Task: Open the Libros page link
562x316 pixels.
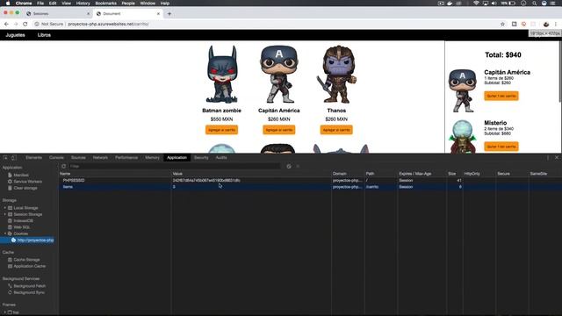Action: 44,35
